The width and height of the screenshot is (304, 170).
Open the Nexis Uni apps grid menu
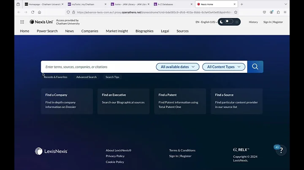(x=22, y=22)
